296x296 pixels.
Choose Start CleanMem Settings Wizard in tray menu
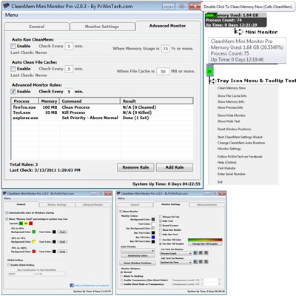(240, 137)
